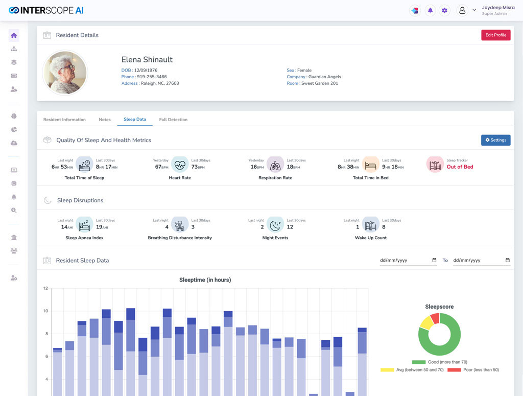Expand the user account dropdown chevron
523x396 pixels.
(474, 10)
